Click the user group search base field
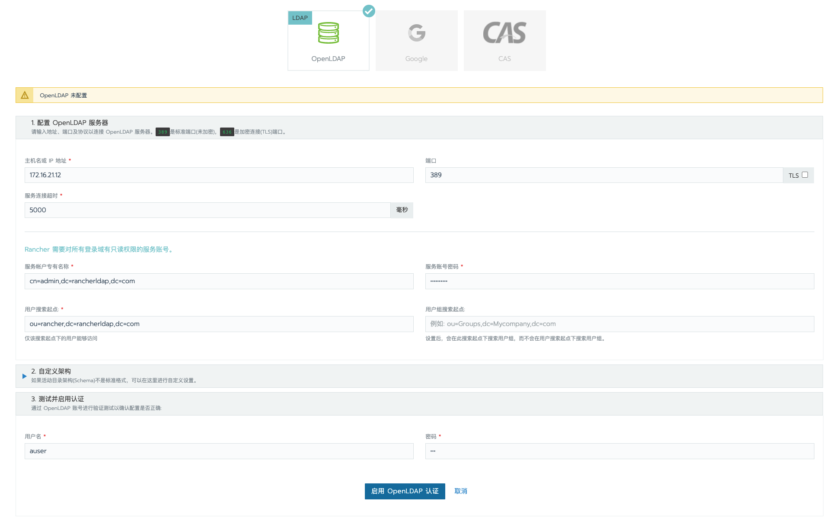 (620, 324)
